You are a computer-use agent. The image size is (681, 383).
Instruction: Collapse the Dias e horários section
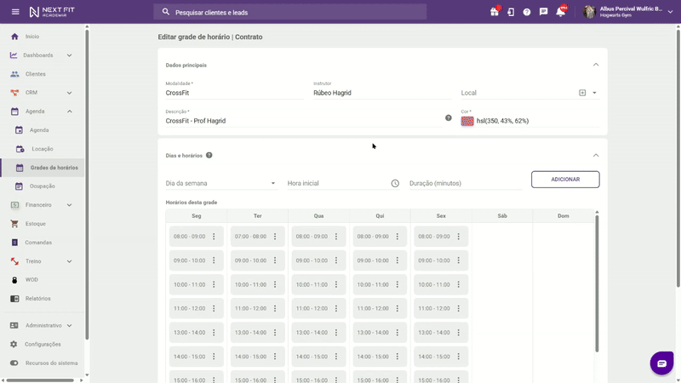(x=596, y=156)
